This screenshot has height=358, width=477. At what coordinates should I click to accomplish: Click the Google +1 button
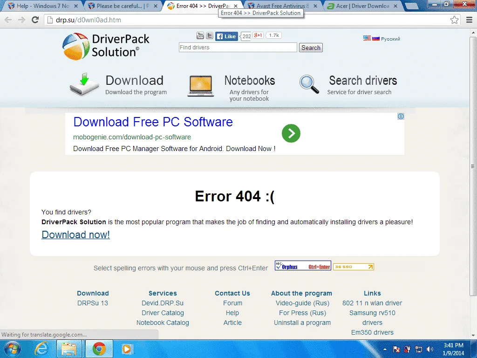(x=258, y=35)
